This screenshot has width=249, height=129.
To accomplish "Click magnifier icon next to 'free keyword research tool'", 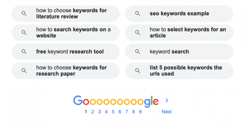I will [24, 52].
